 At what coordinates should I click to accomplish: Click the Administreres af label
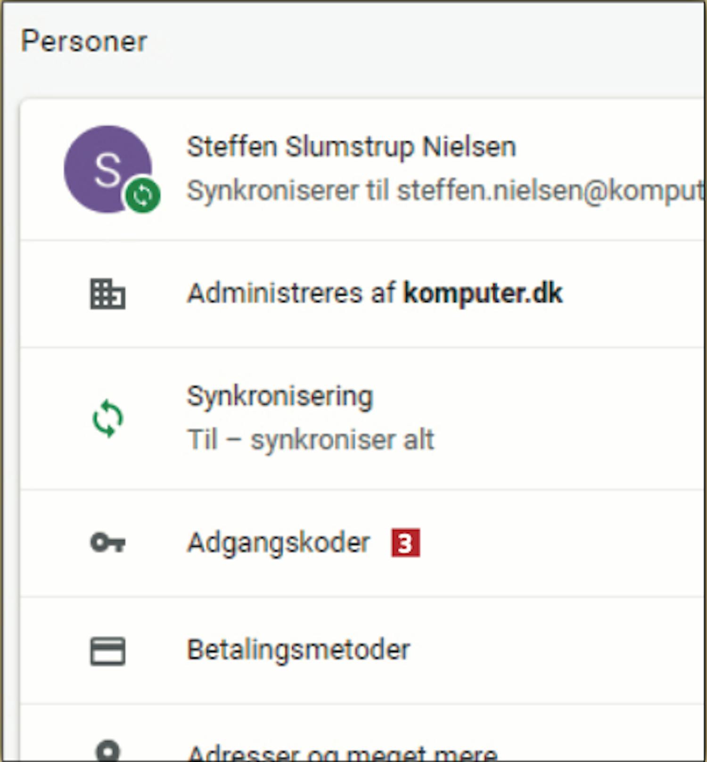click(291, 293)
